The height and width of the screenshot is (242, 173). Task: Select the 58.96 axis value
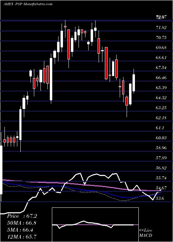pyautogui.click(x=161, y=148)
